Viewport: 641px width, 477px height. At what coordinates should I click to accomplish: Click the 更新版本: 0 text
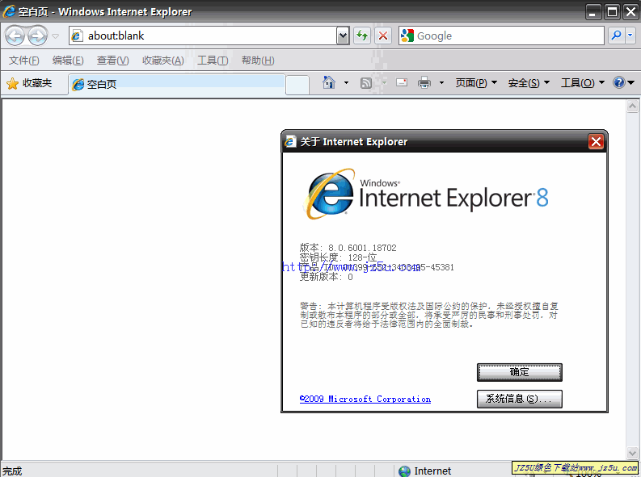(327, 277)
